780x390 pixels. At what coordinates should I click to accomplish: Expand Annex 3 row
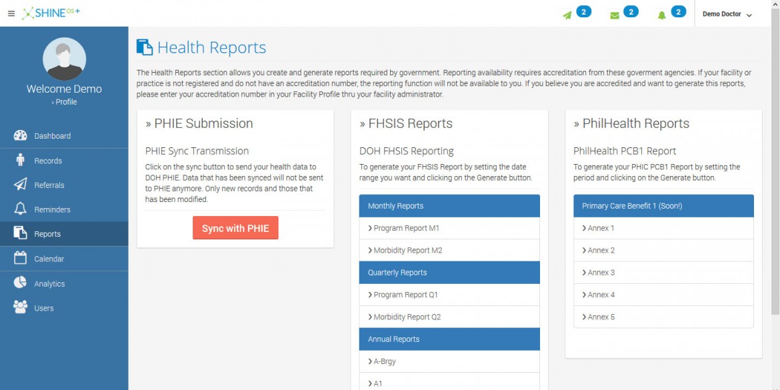click(663, 272)
